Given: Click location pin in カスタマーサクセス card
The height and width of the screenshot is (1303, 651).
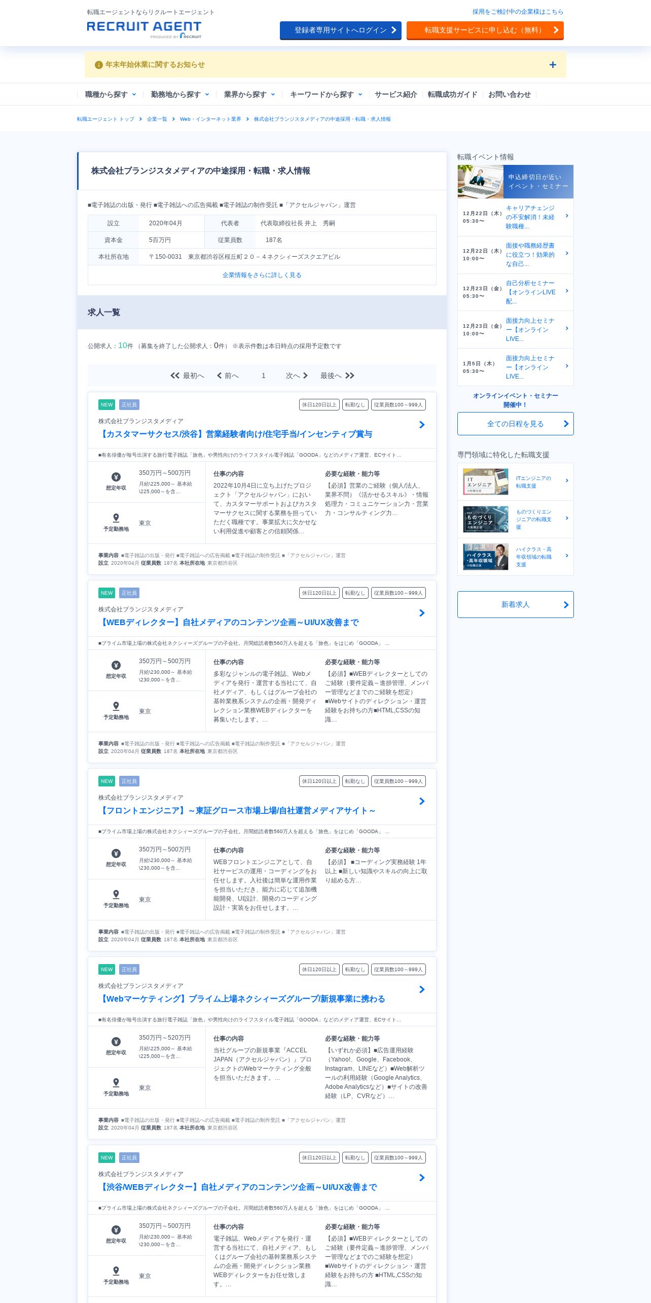Looking at the screenshot, I should [x=116, y=518].
